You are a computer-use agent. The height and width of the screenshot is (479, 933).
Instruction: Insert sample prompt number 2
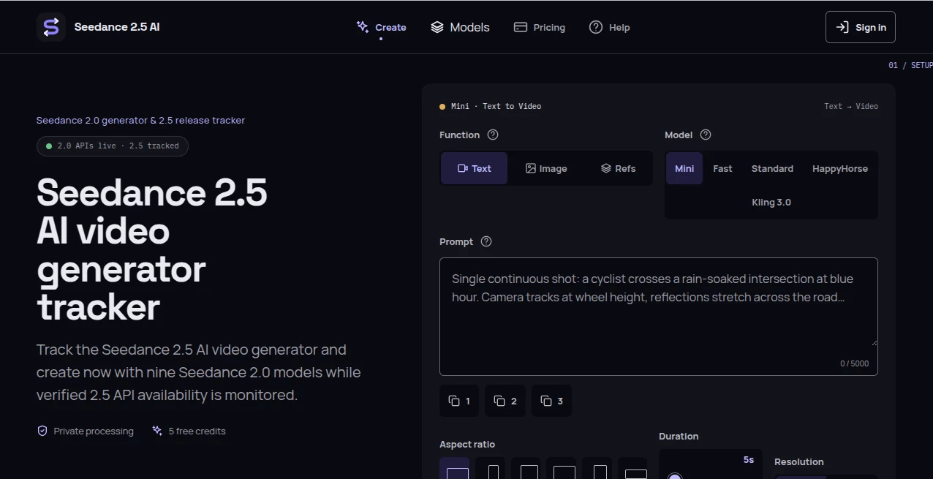click(505, 401)
